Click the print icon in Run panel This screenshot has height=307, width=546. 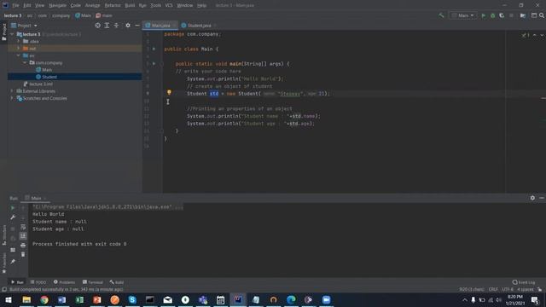pos(23,246)
